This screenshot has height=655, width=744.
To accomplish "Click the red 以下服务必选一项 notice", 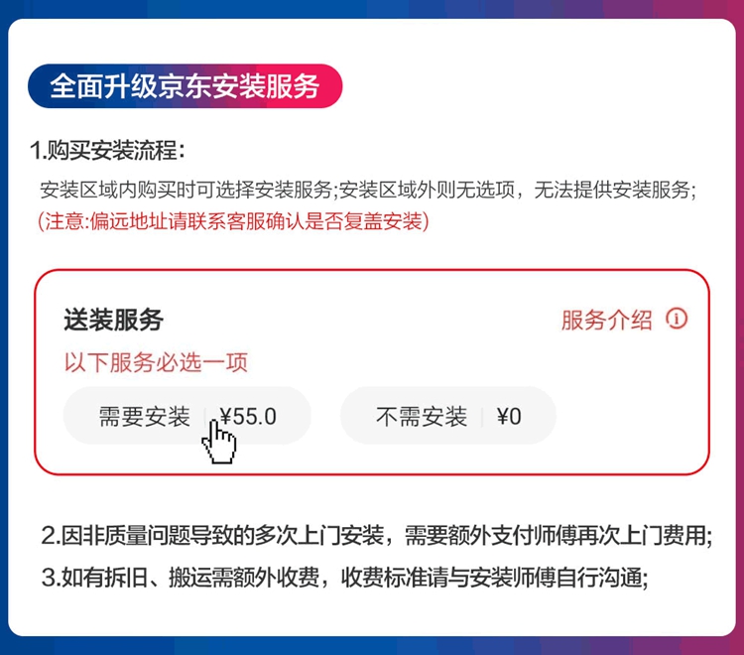I will 156,362.
